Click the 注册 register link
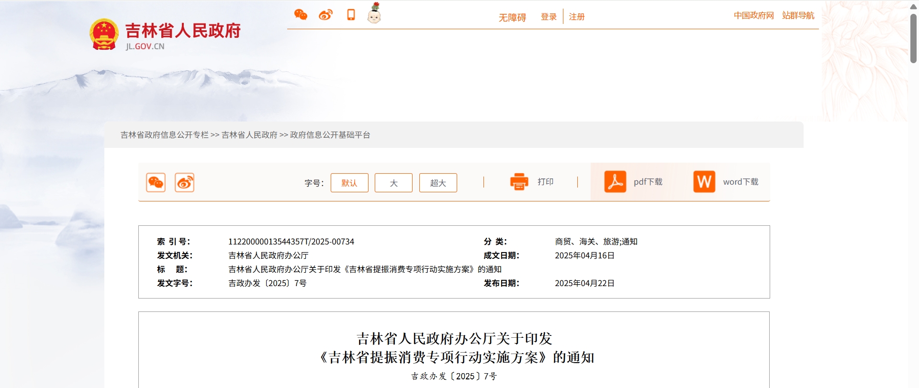 (x=577, y=17)
